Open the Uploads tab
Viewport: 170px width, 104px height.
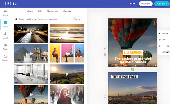67,11
